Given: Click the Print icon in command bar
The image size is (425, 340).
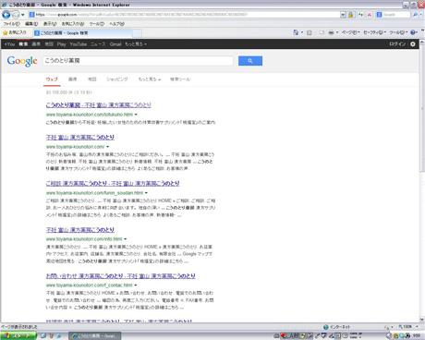Looking at the screenshot, I should 332,32.
